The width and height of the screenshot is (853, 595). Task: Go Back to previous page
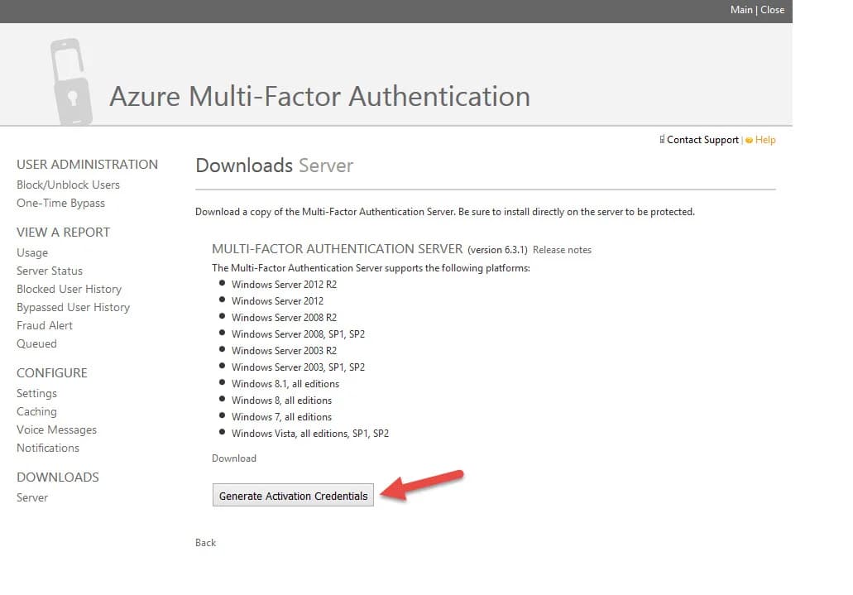pos(206,543)
